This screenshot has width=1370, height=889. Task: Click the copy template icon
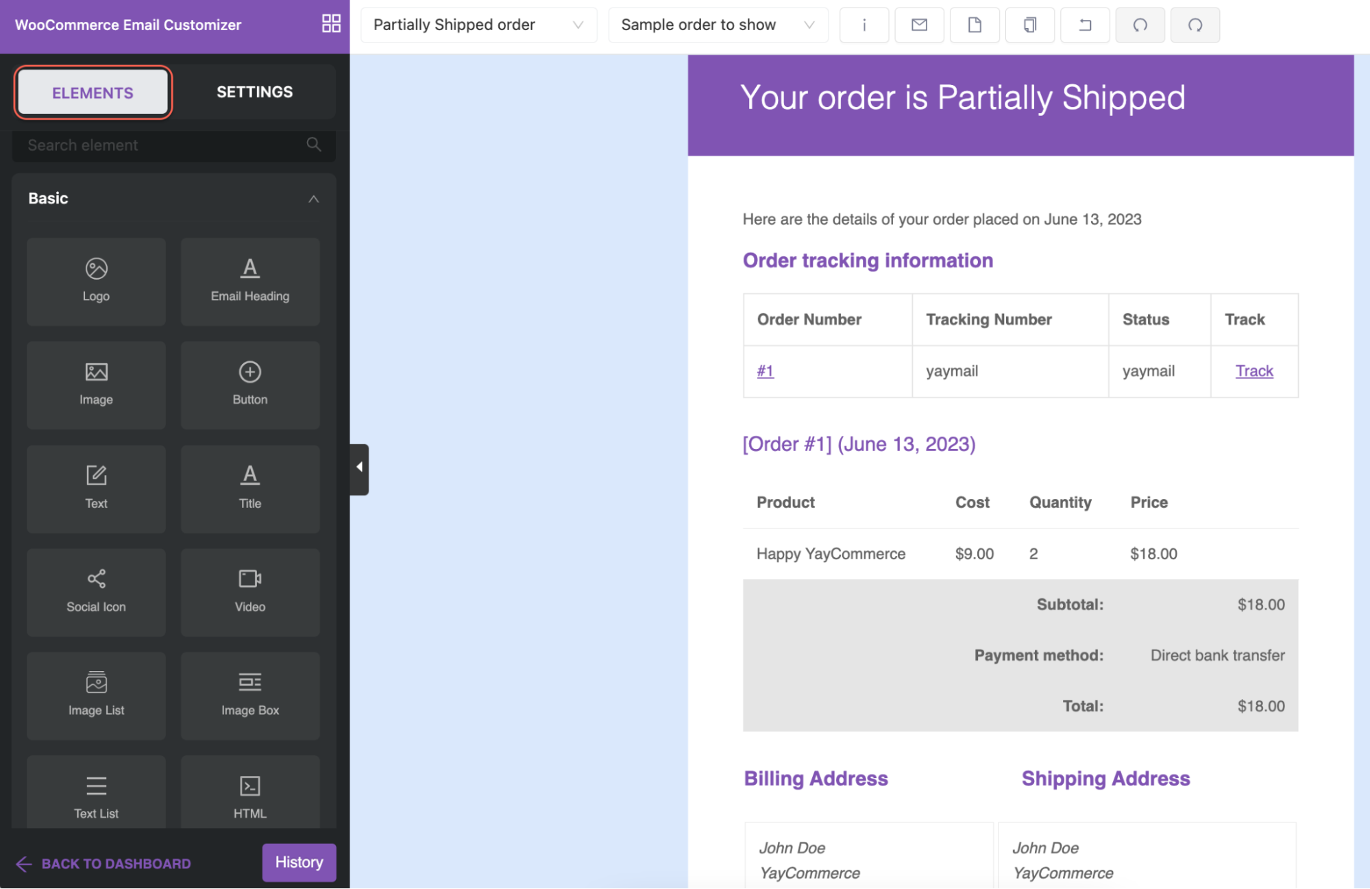pyautogui.click(x=1029, y=25)
